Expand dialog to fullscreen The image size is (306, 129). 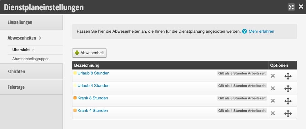click(x=291, y=7)
